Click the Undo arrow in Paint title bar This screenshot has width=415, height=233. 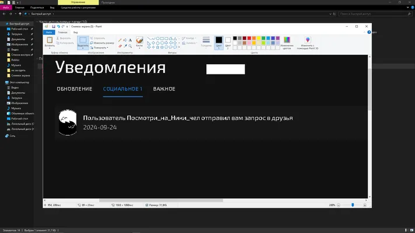58,26
